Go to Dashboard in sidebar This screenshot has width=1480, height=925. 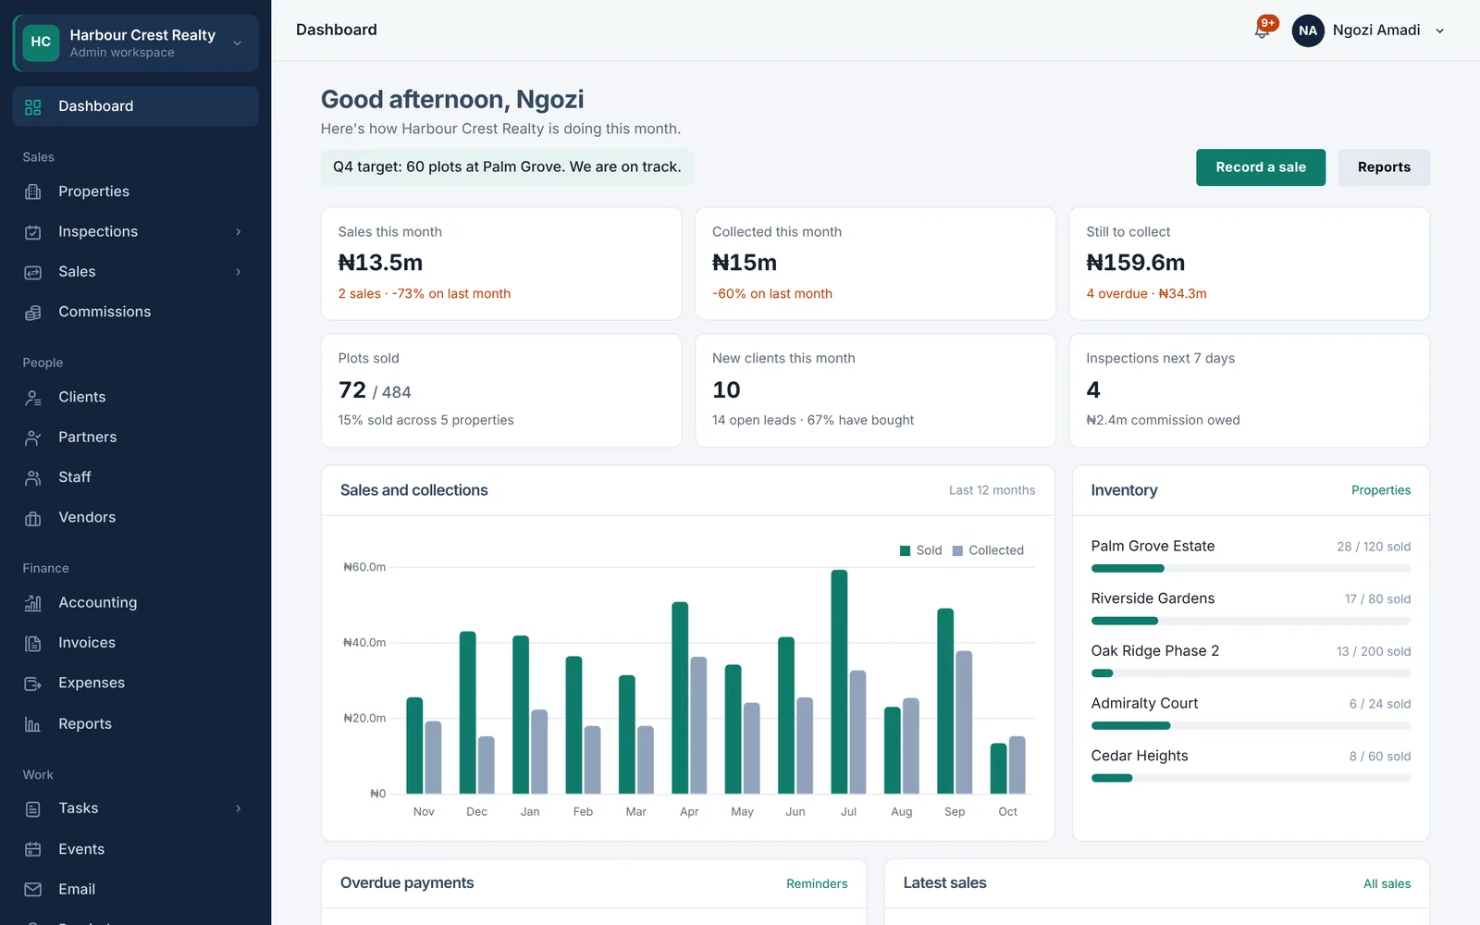point(136,106)
